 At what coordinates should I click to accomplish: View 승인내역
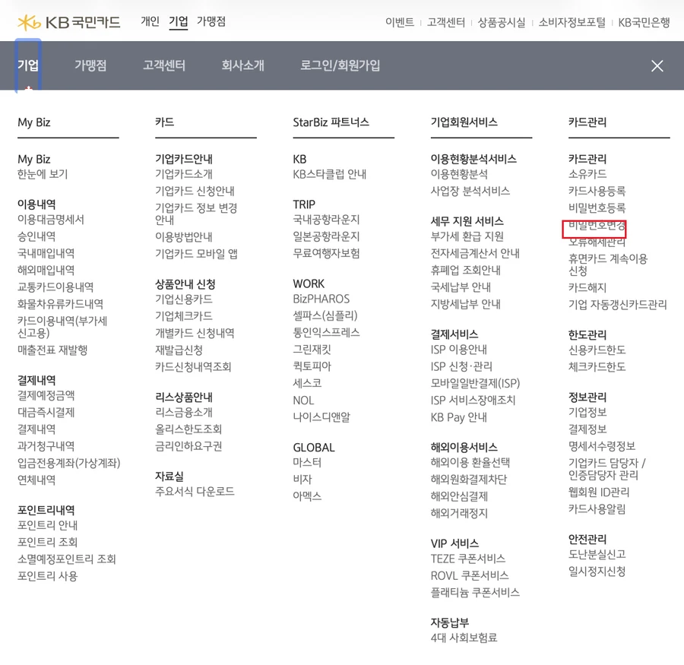(36, 236)
